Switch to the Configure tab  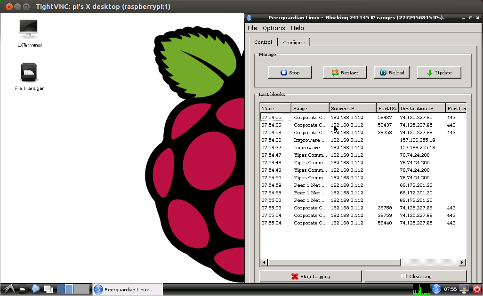(294, 42)
